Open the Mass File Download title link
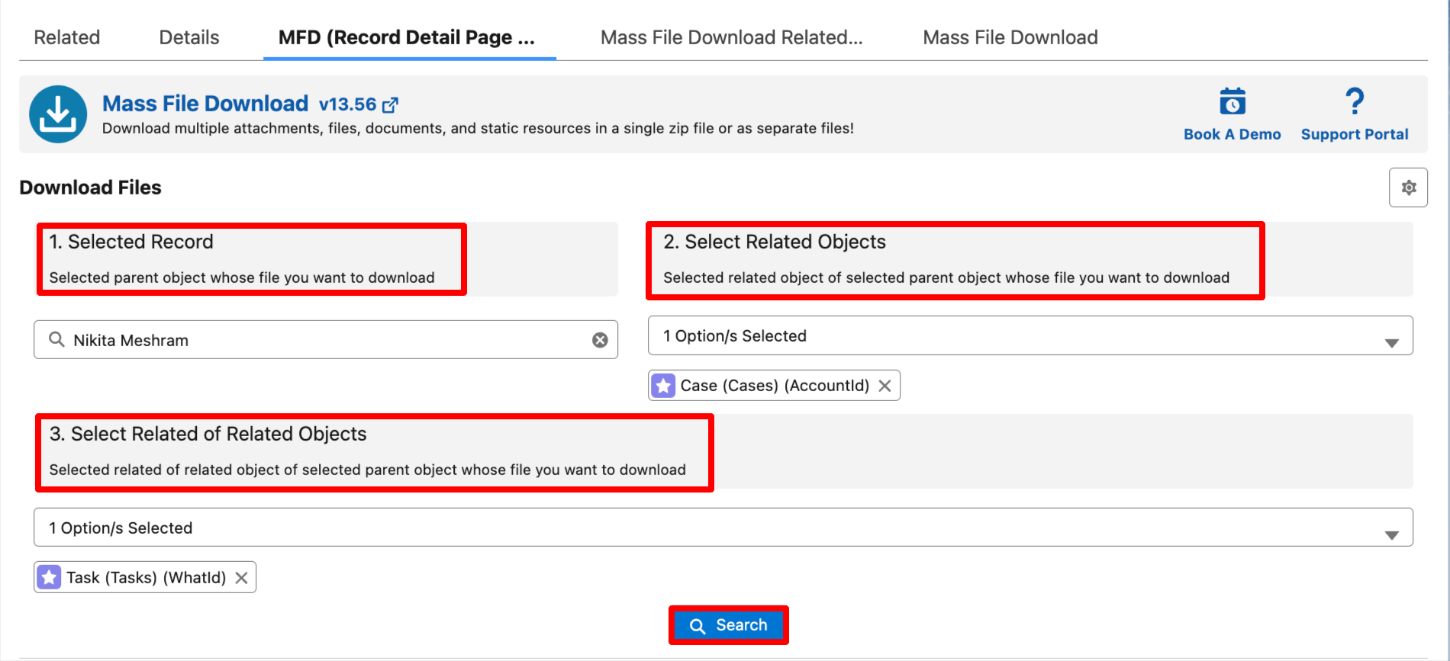The width and height of the screenshot is (1450, 661). [205, 104]
